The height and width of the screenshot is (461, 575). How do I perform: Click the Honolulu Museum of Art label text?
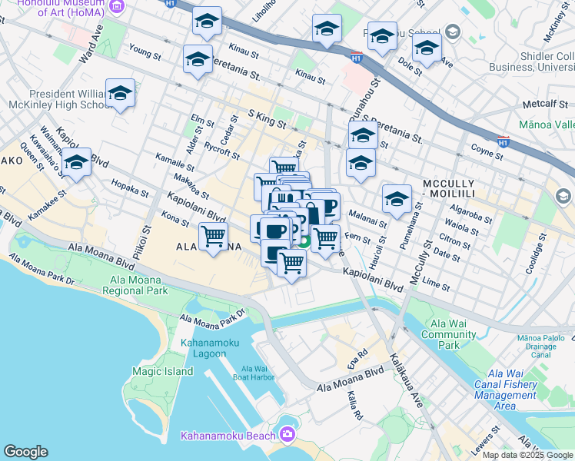61,8
